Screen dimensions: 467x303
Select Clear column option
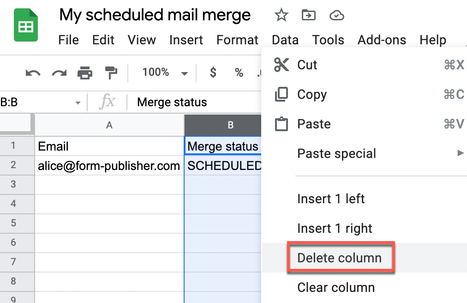pos(336,287)
